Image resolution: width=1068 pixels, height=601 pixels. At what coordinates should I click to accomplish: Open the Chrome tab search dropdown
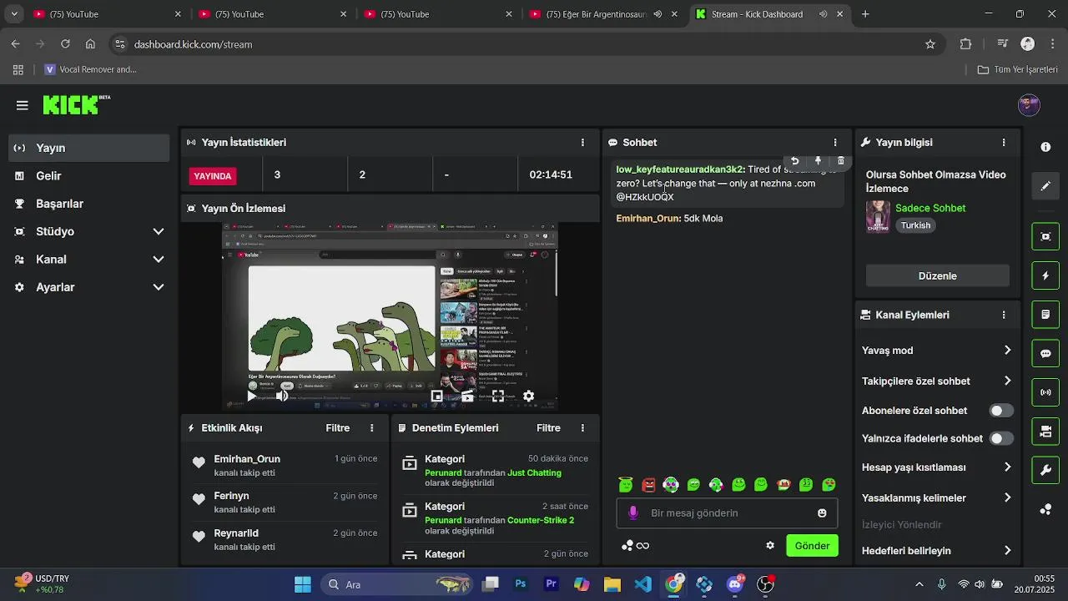(14, 14)
